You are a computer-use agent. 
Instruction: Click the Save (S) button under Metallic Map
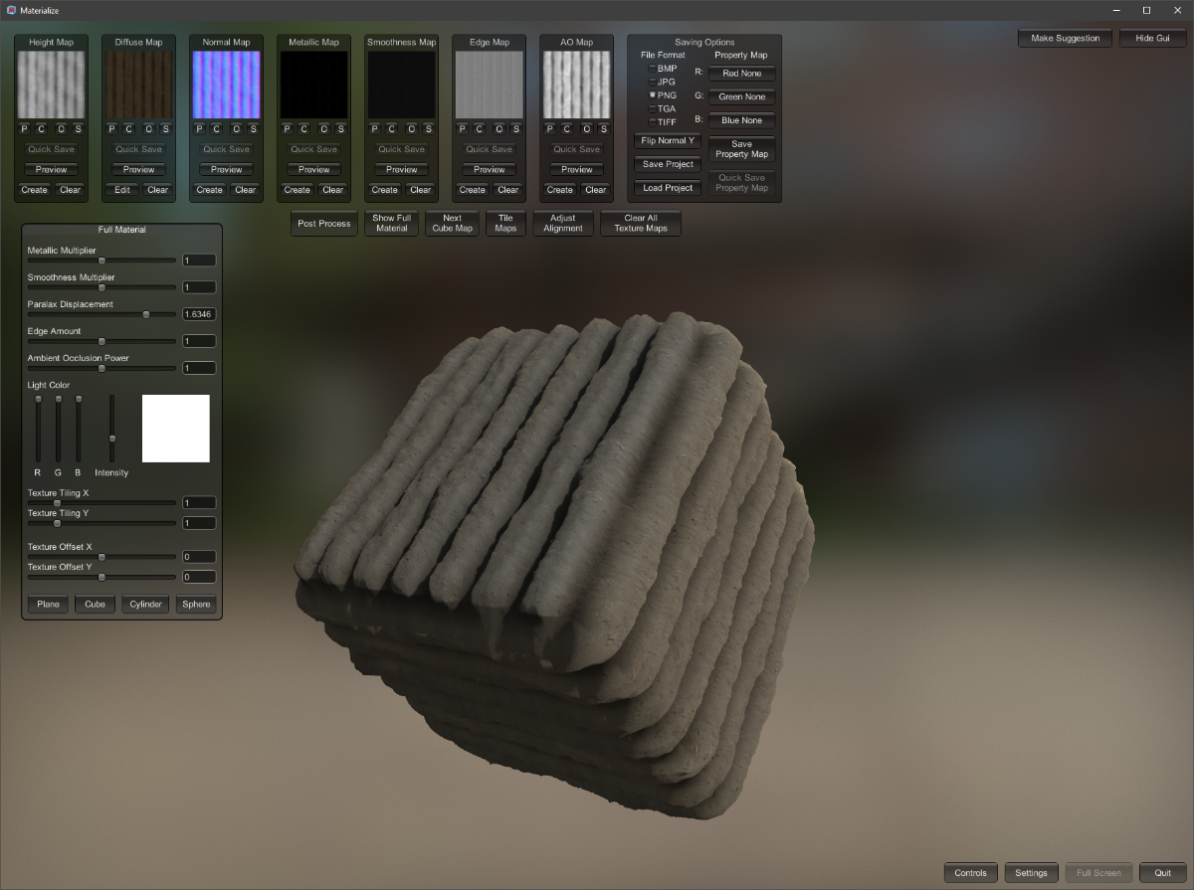click(x=340, y=129)
